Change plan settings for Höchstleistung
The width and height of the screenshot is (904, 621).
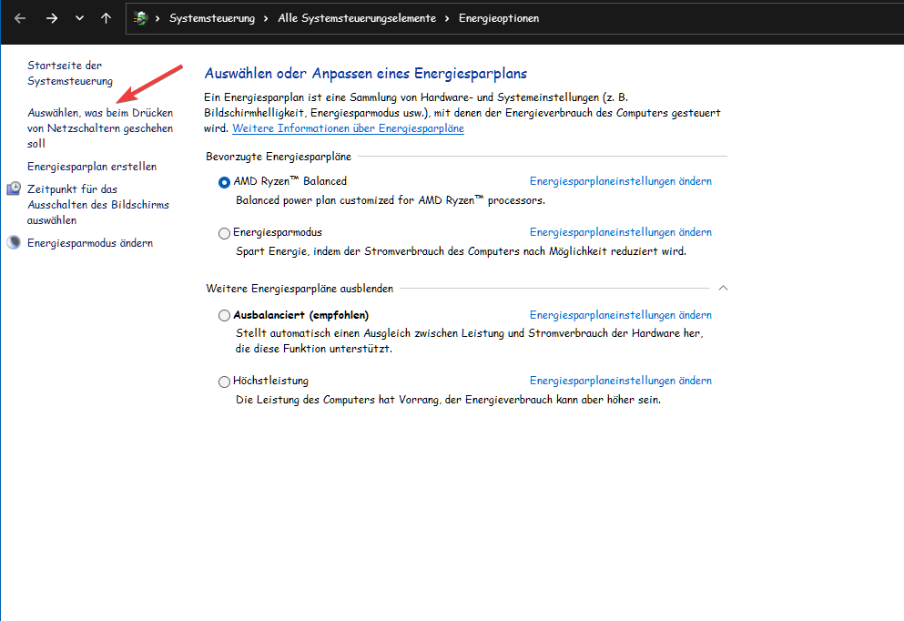[621, 382]
